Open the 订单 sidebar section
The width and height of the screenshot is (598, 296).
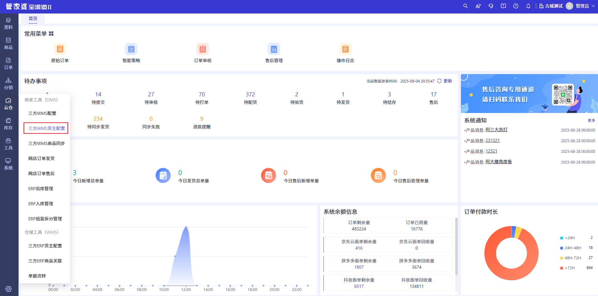[8, 64]
